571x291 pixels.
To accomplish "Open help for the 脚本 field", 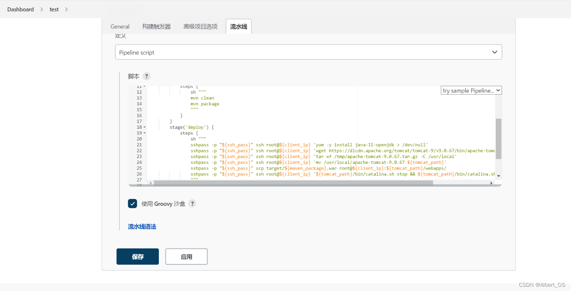I will point(147,76).
